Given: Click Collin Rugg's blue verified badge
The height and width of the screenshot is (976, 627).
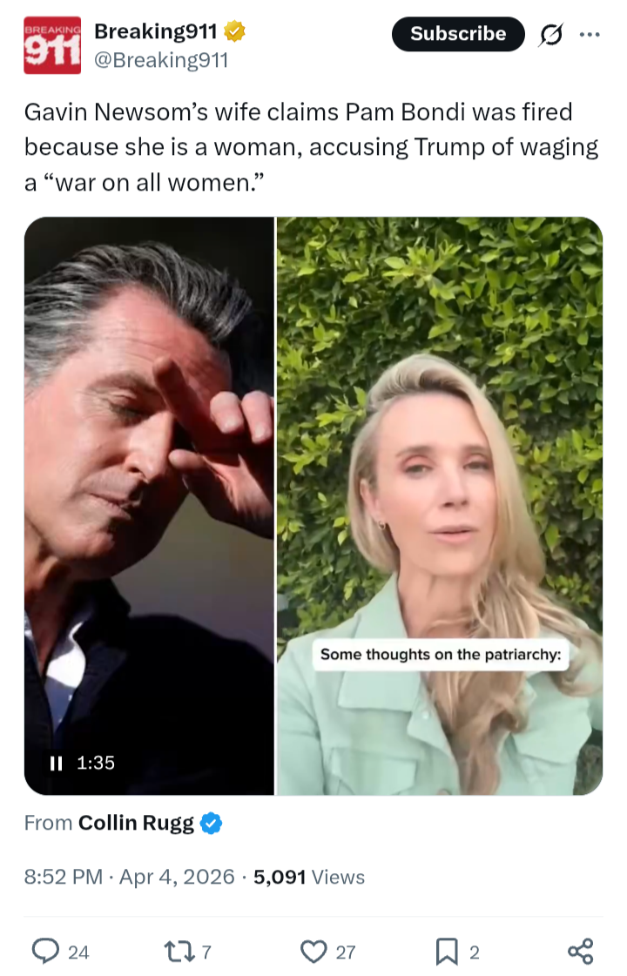Looking at the screenshot, I should coord(212,823).
